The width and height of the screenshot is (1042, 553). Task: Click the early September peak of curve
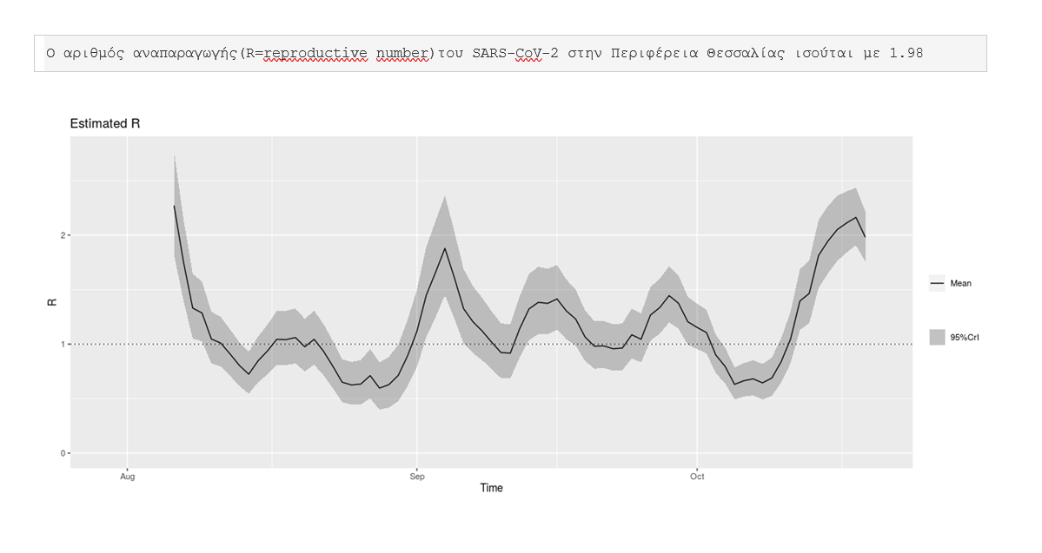445,248
